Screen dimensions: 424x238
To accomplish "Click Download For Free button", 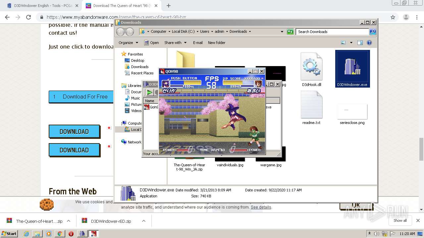I will tap(81, 97).
